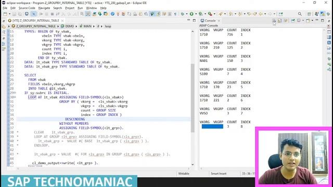Collapse the code fold at line 29

[x=15, y=93]
